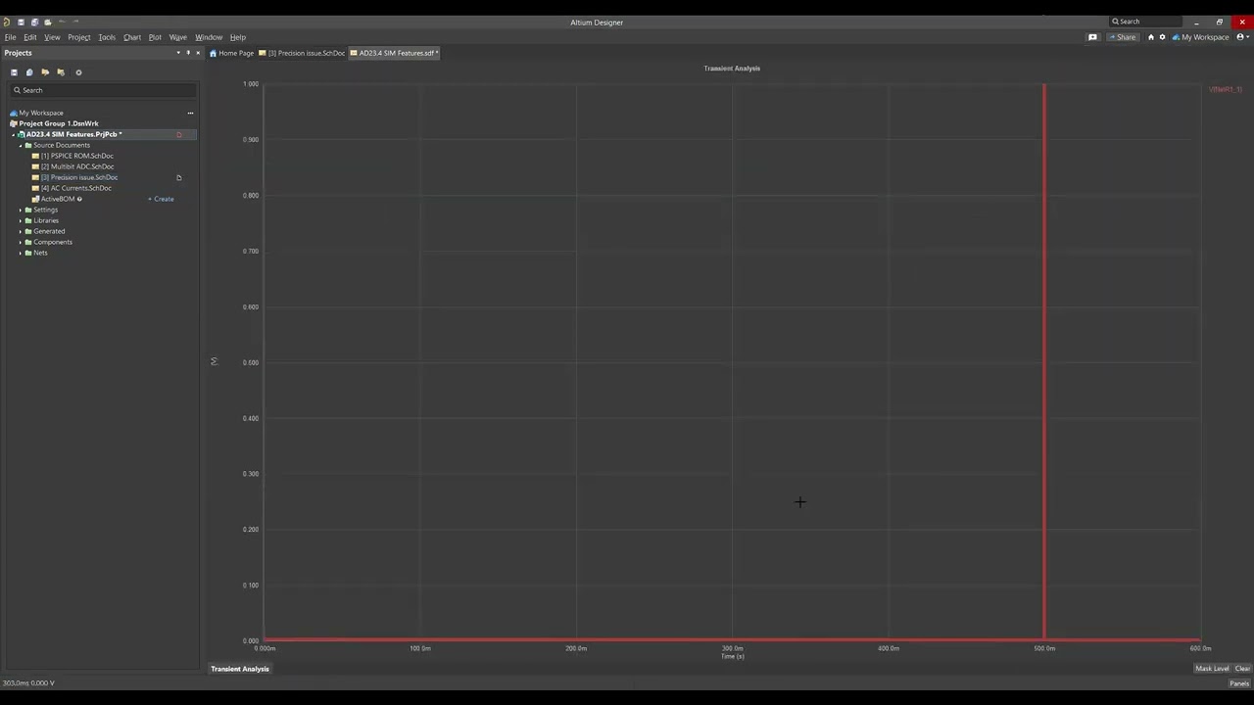1254x705 pixels.
Task: Switch to the Home Page tab
Action: 231,53
